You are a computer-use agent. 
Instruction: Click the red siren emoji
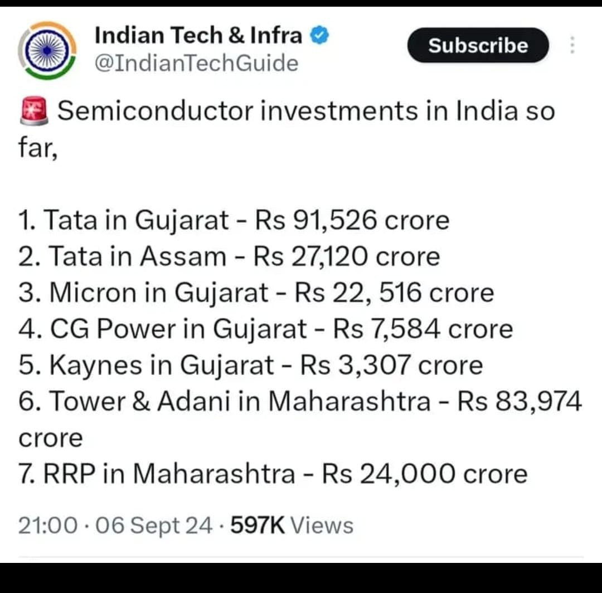[x=34, y=111]
